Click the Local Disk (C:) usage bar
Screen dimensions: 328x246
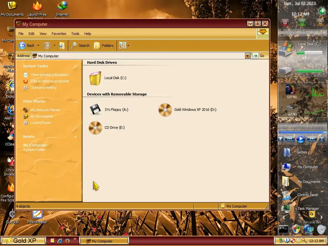click(x=309, y=53)
